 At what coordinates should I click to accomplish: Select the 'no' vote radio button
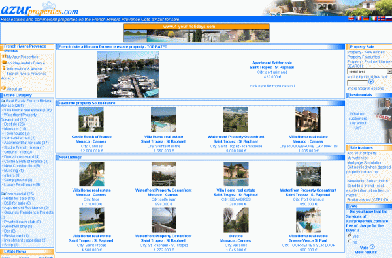pyautogui.click(x=350, y=241)
